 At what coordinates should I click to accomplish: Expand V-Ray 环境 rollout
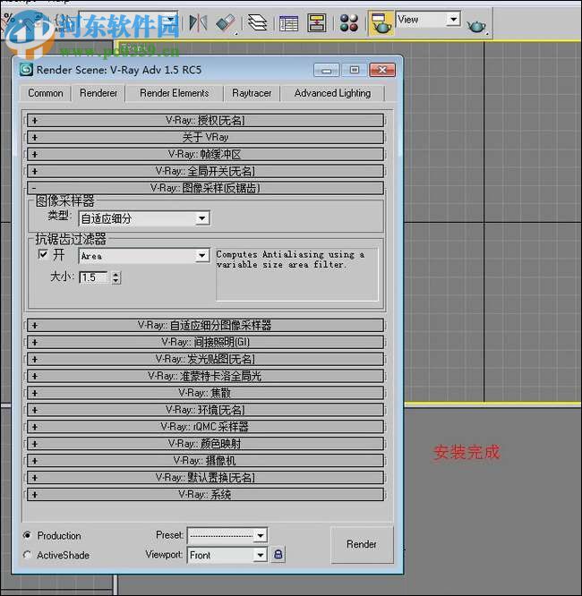[205, 410]
